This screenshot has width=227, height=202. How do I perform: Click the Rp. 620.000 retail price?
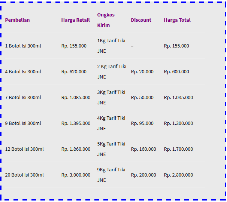74,71
